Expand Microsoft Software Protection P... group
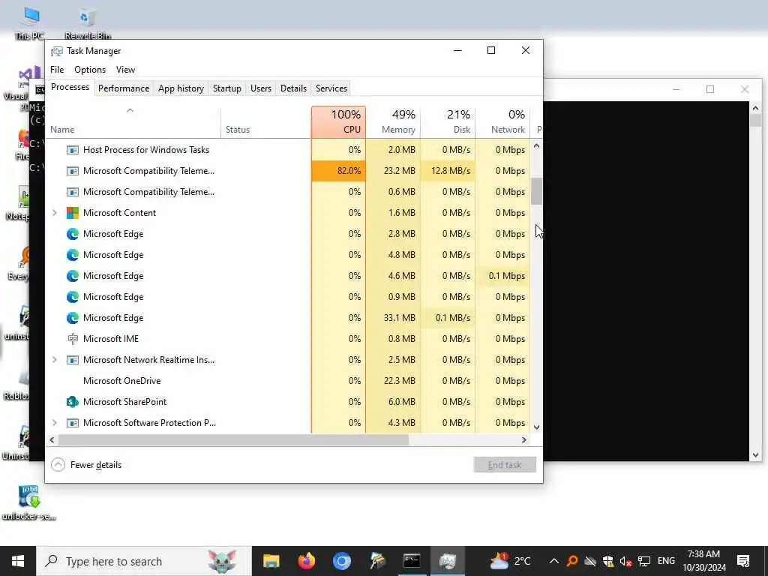Viewport: 768px width, 576px height. pyautogui.click(x=54, y=423)
